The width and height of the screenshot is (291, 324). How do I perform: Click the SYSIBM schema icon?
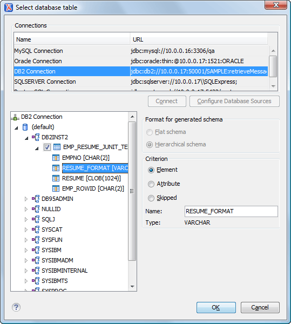point(36,250)
